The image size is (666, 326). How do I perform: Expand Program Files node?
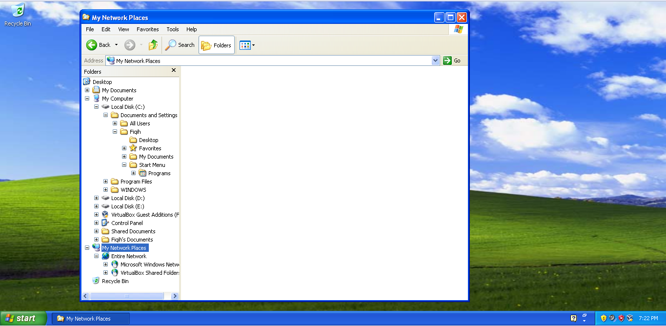105,182
